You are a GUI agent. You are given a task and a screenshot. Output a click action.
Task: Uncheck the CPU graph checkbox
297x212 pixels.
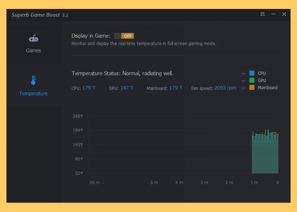pos(244,73)
